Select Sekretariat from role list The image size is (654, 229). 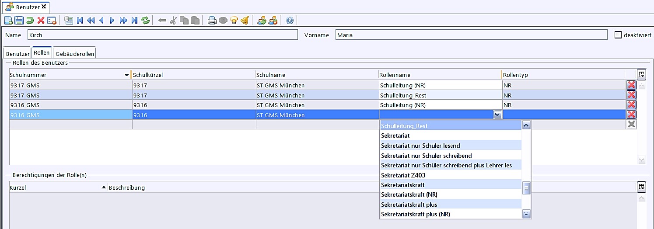451,135
